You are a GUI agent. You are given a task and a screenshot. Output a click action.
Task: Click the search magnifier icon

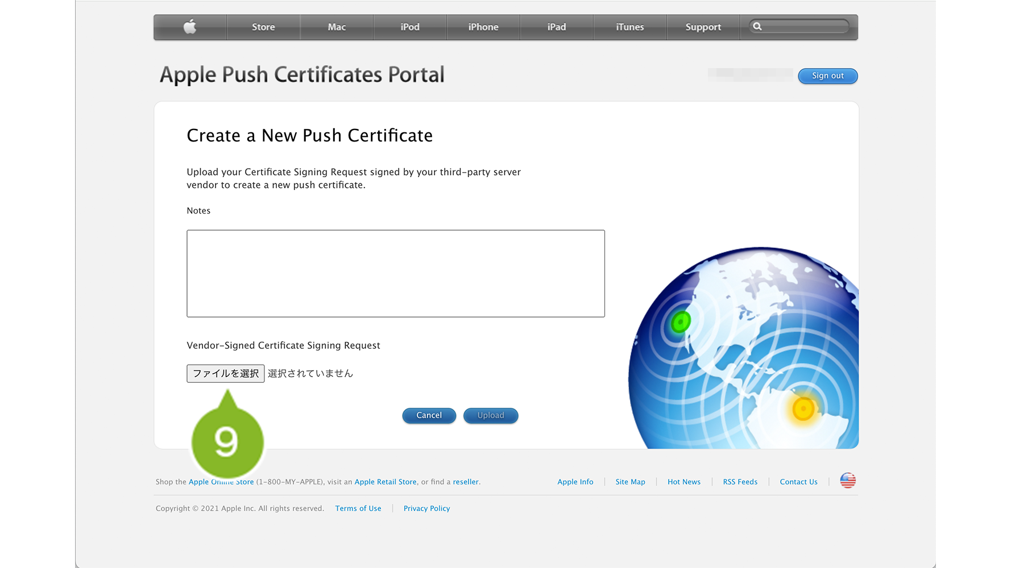point(757,27)
